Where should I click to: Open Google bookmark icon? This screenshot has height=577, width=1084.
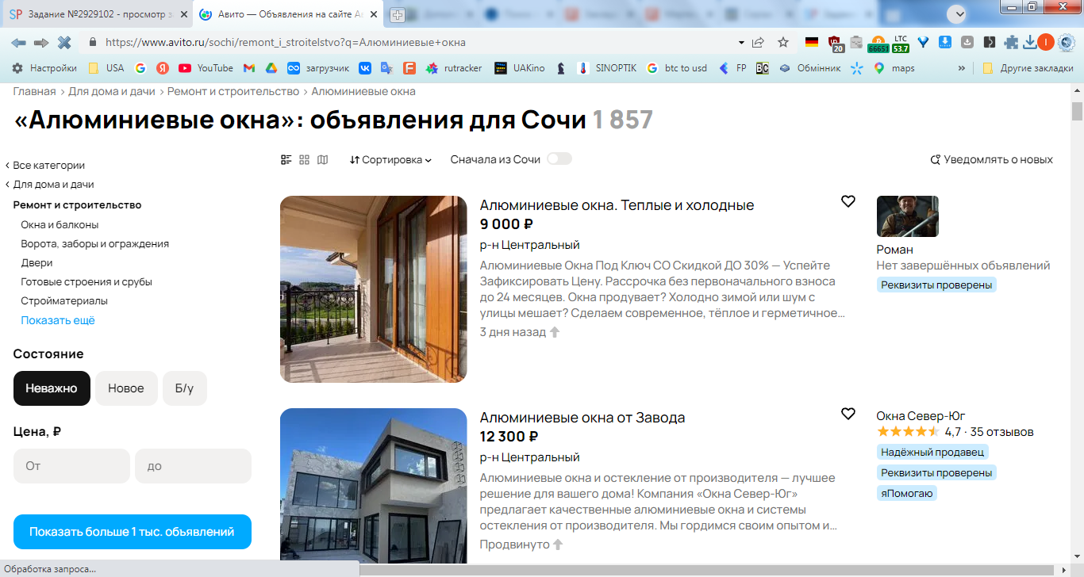coord(140,68)
